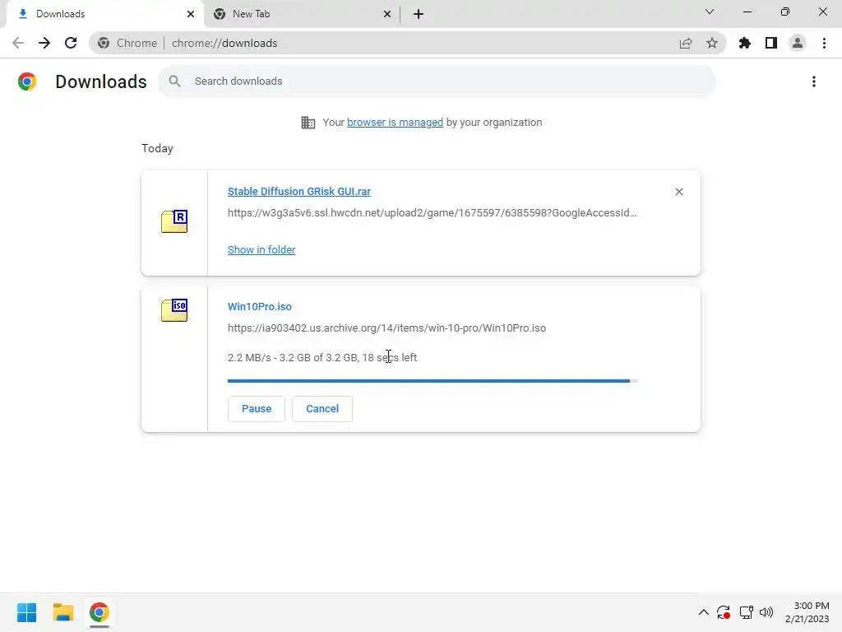Focus the Search downloads field

437,81
